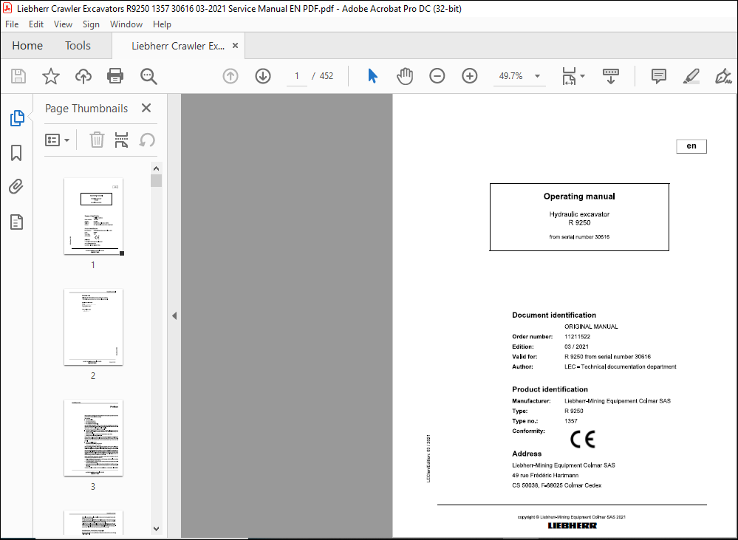Switch to the Tools tab
The width and height of the screenshot is (738, 540).
(x=78, y=46)
